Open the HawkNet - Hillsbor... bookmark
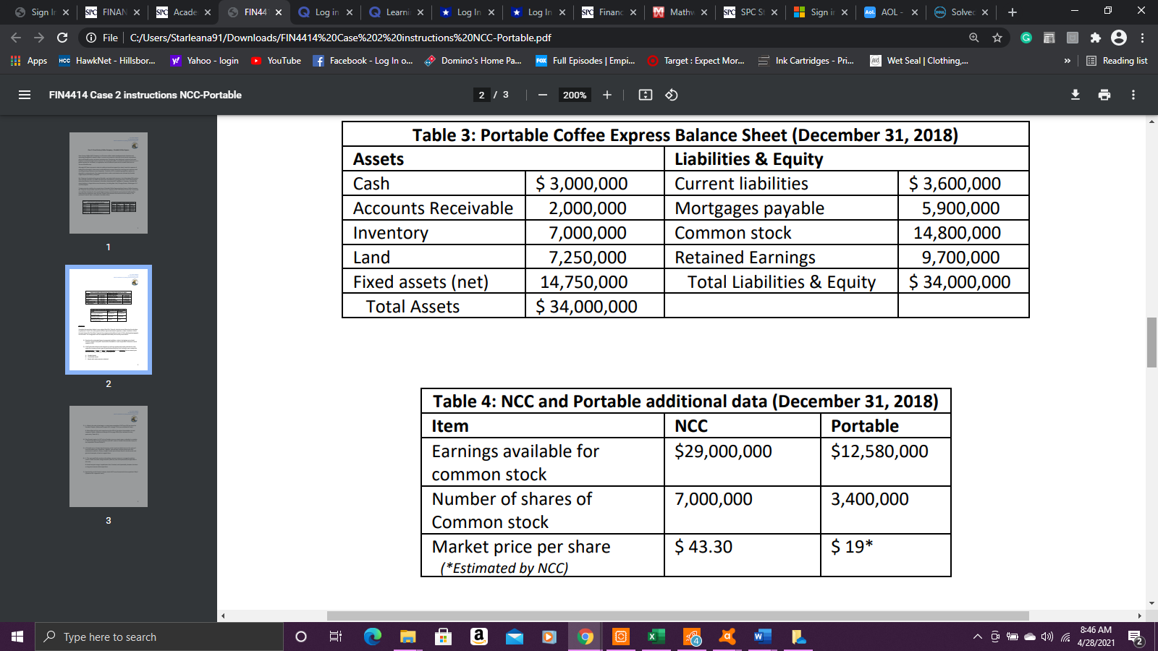The image size is (1158, 651). [x=107, y=61]
